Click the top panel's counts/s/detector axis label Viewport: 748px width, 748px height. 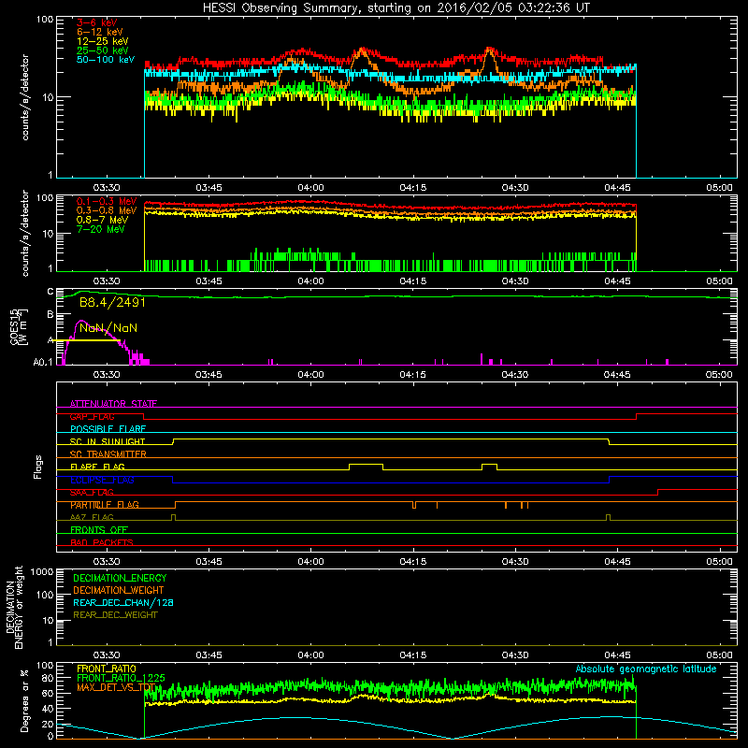[x=25, y=97]
